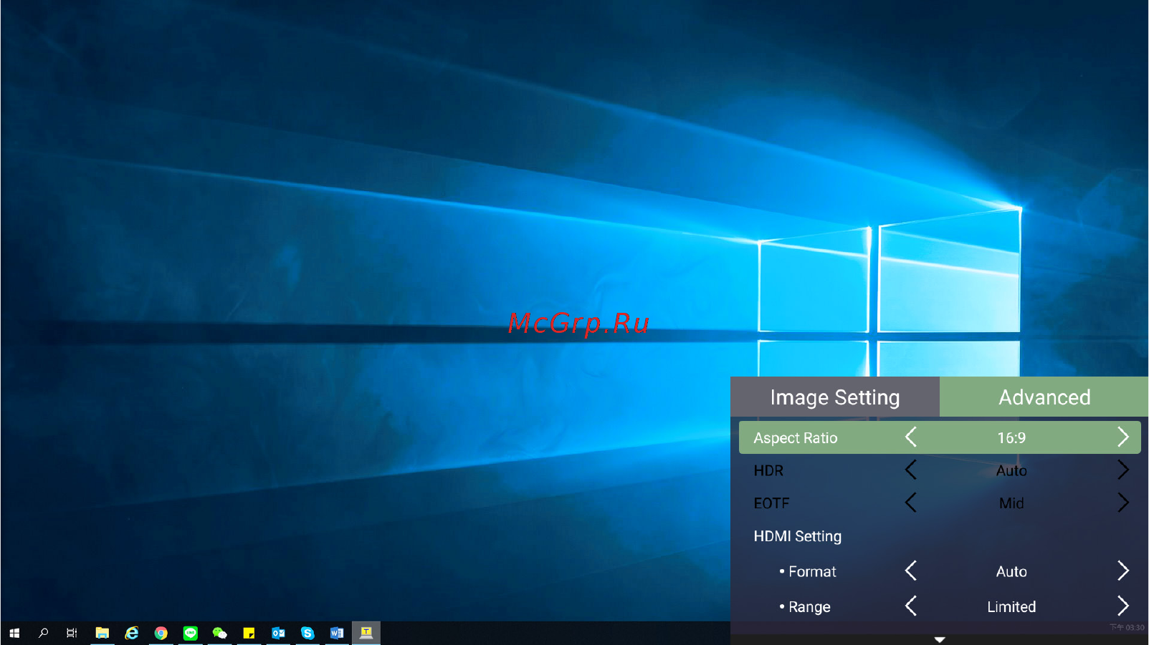Click the down arrow below the menu

point(940,639)
